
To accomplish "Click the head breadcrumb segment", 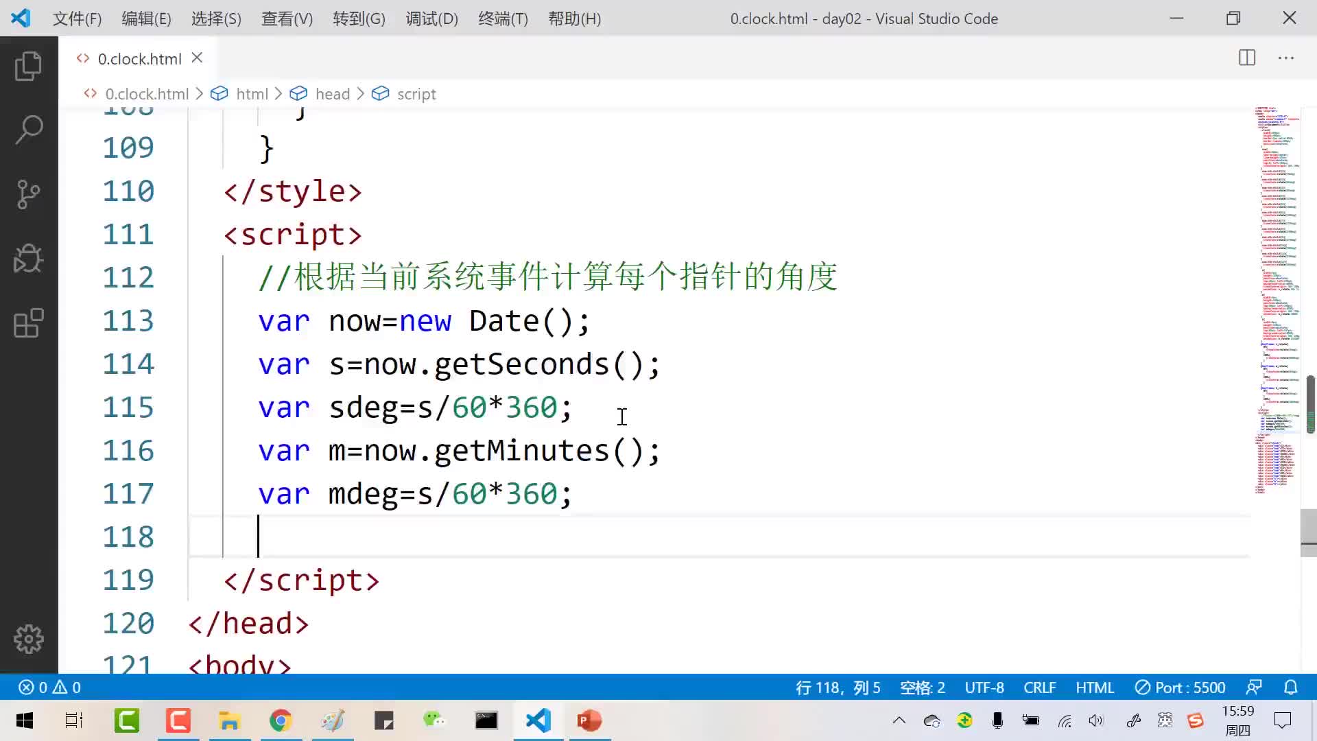I will coord(333,94).
